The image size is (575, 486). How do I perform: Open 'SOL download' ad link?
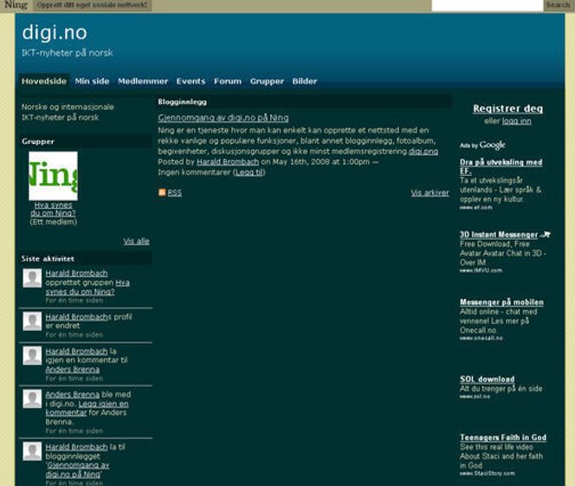tap(488, 379)
